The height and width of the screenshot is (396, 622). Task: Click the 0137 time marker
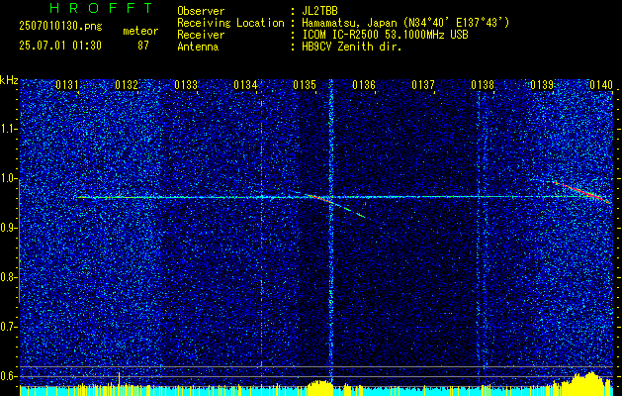tap(423, 85)
